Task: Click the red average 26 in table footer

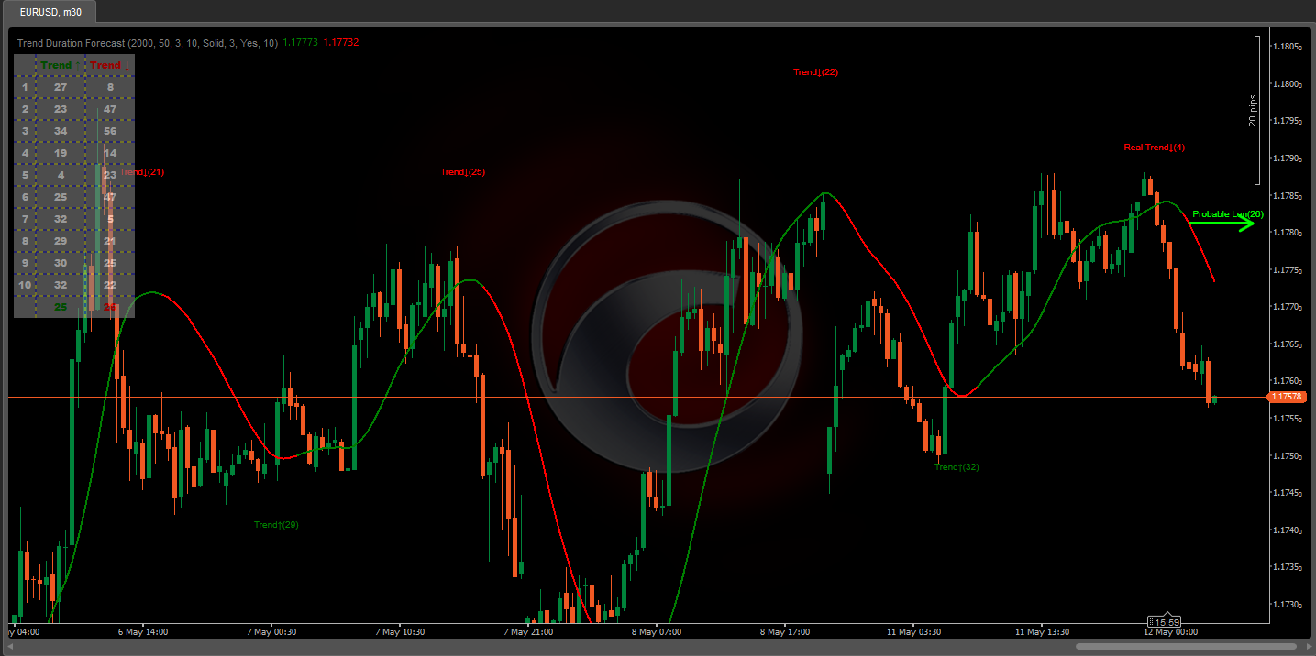Action: pyautogui.click(x=110, y=307)
